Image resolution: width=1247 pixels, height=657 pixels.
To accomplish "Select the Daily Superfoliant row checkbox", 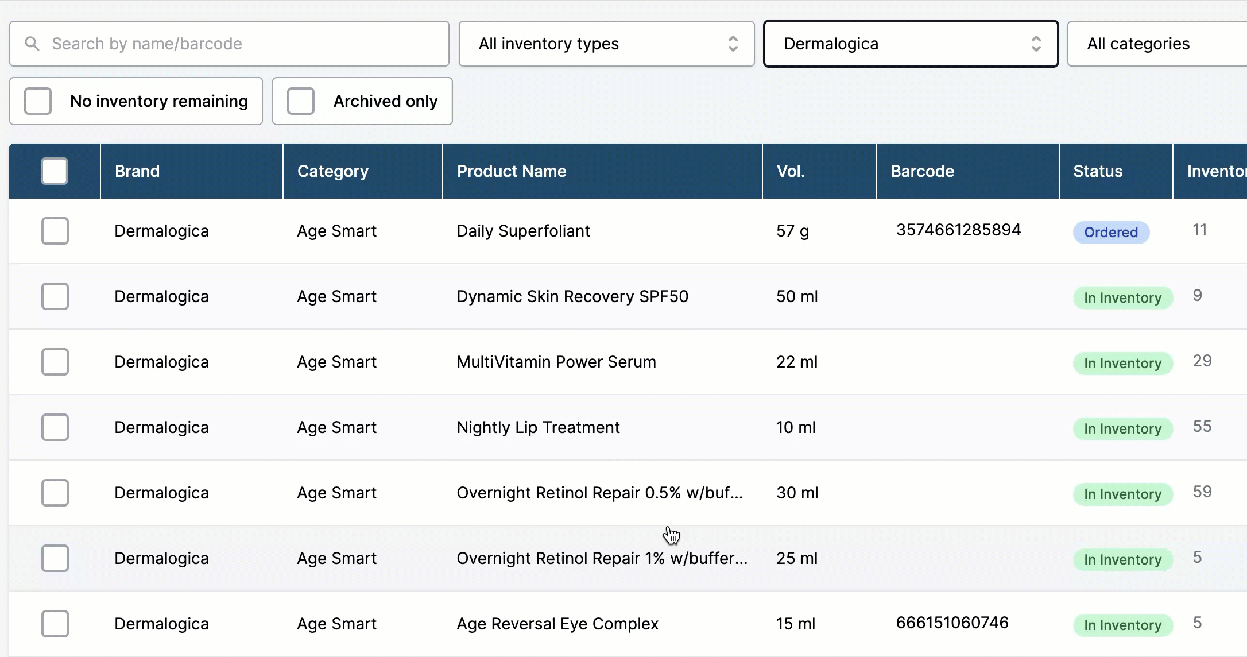I will 55,231.
